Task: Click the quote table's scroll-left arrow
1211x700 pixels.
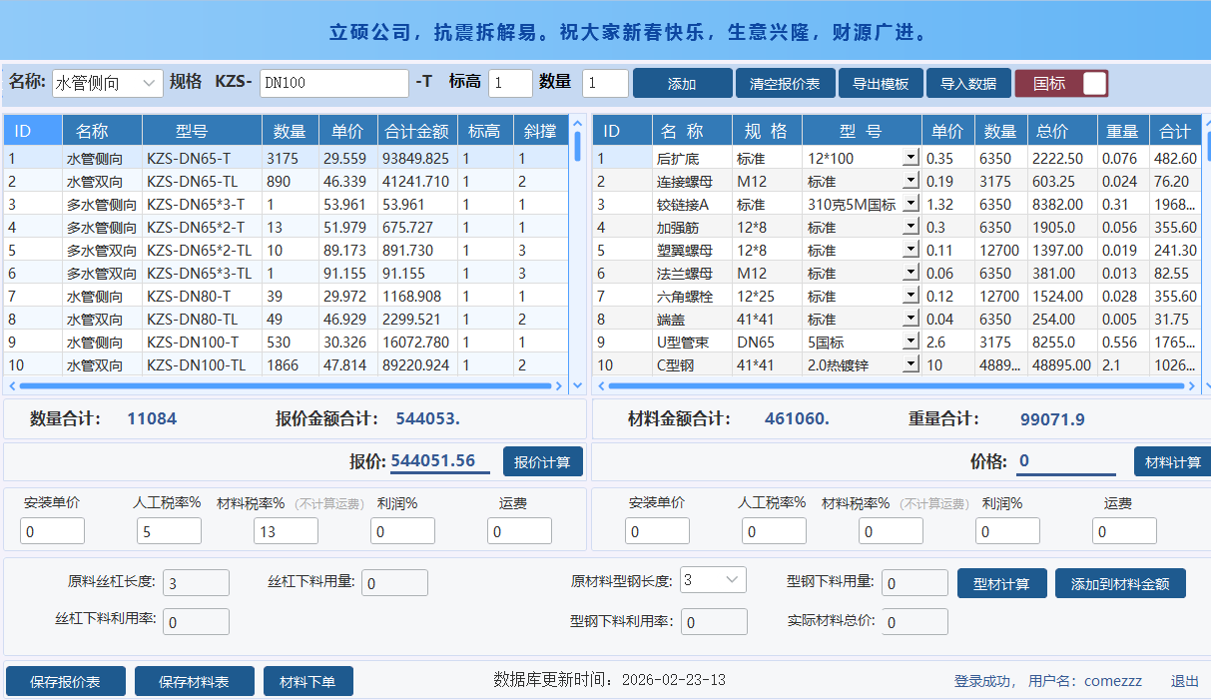Action: pos(12,385)
